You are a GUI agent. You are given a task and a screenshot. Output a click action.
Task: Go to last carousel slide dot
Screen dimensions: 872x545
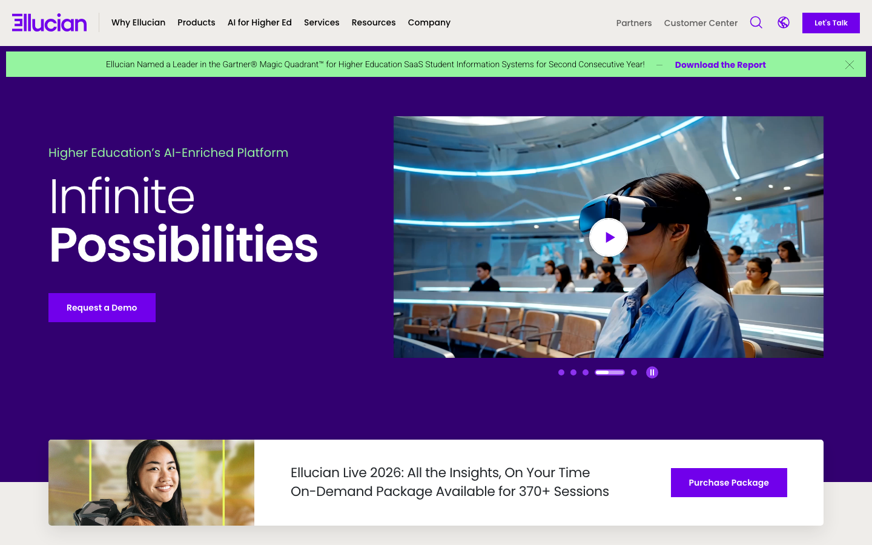(634, 372)
